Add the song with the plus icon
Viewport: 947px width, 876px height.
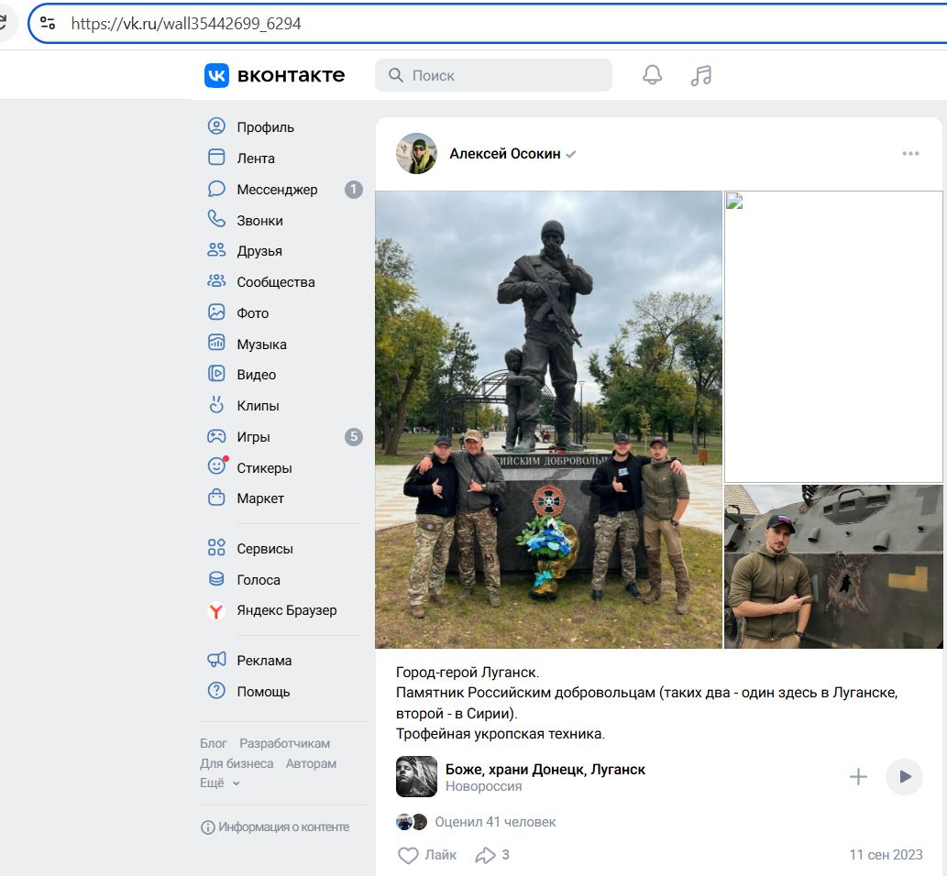[858, 777]
